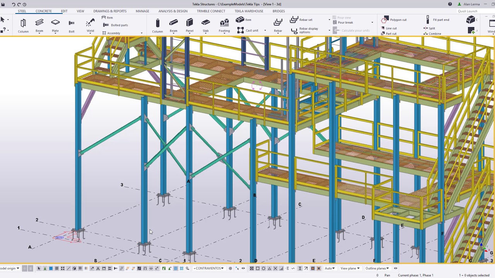
Task: Switch to the CONCRETE ribbon tab
Action: coord(44,11)
